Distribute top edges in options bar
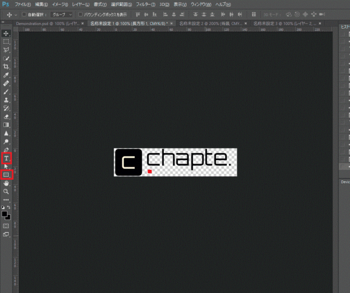The image size is (350, 293). [195, 15]
